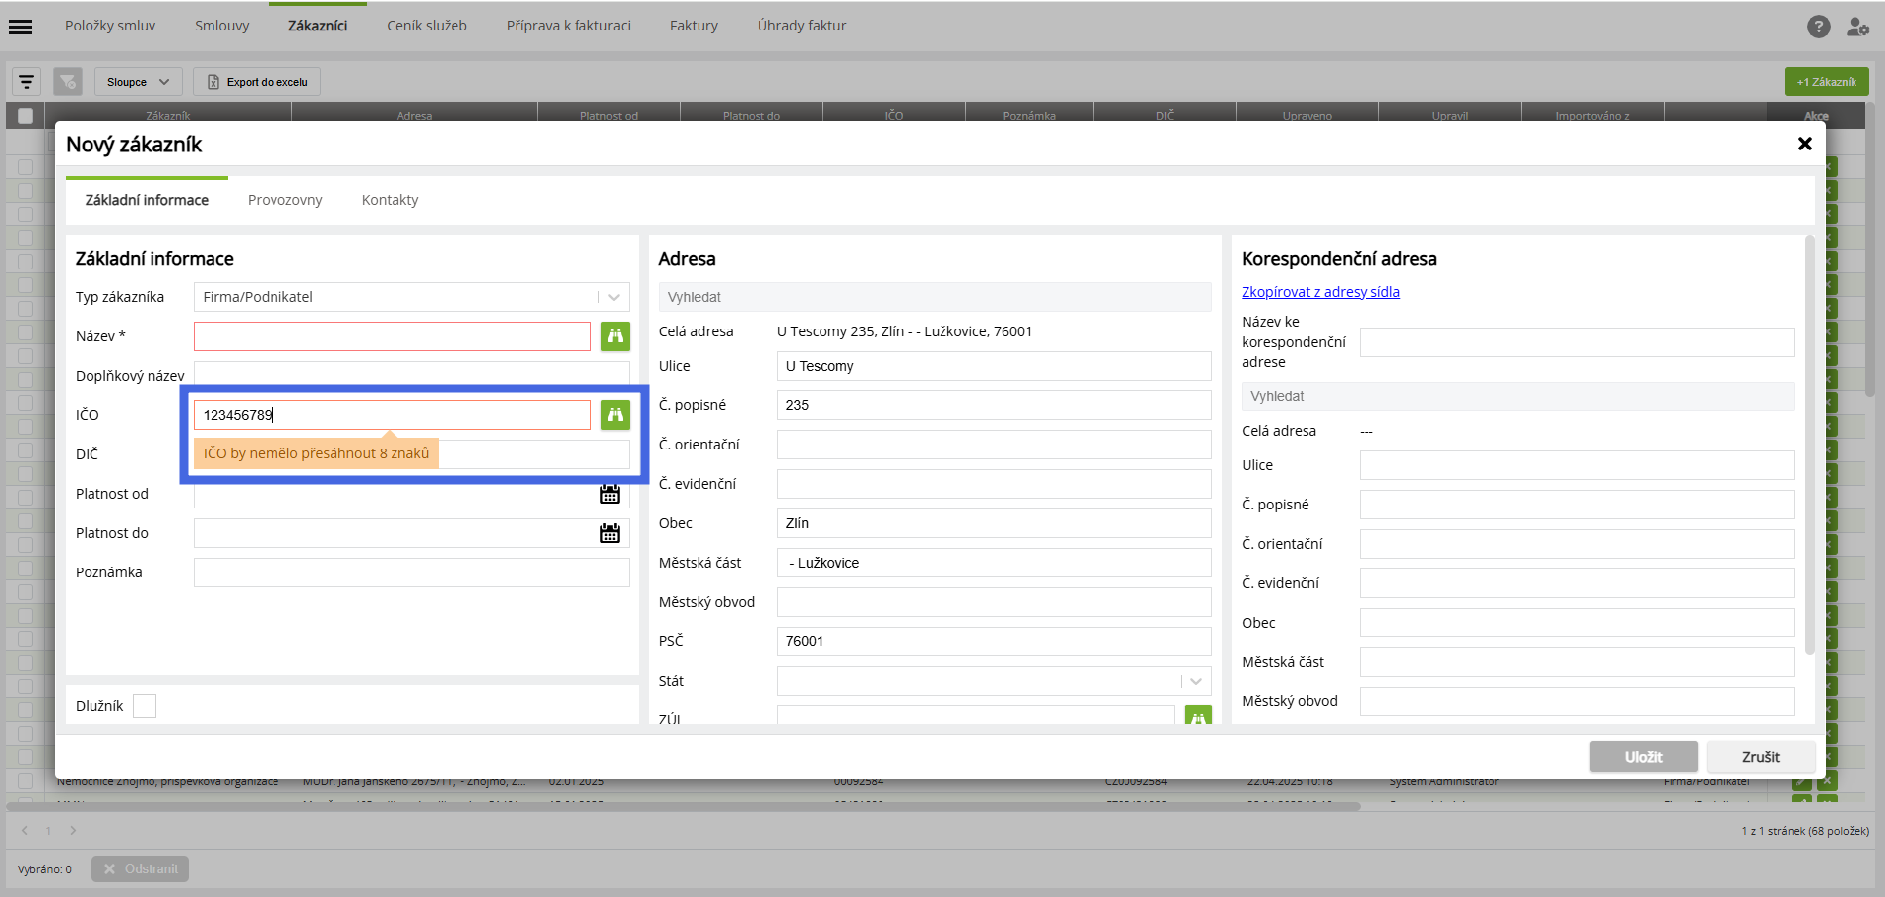Screen dimensions: 1885x897
Task: Toggle select-all checkbox in table header
Action: click(x=26, y=116)
